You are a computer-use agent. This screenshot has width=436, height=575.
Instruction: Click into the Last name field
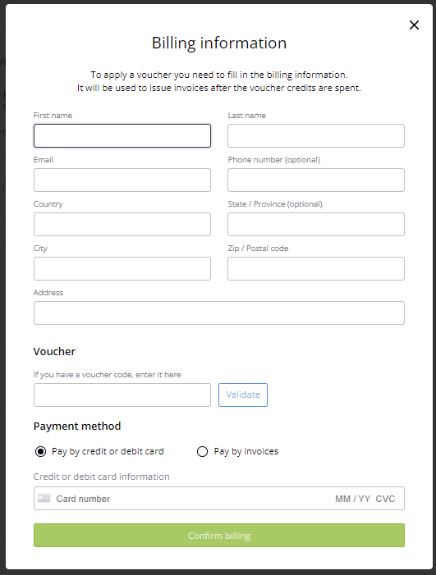(x=316, y=135)
